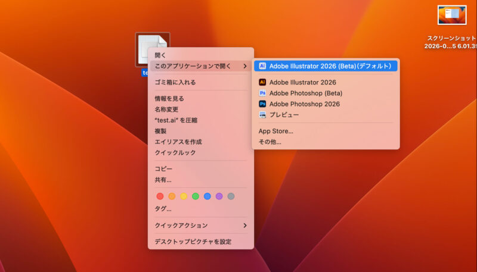Apply the gray color tag

click(231, 196)
